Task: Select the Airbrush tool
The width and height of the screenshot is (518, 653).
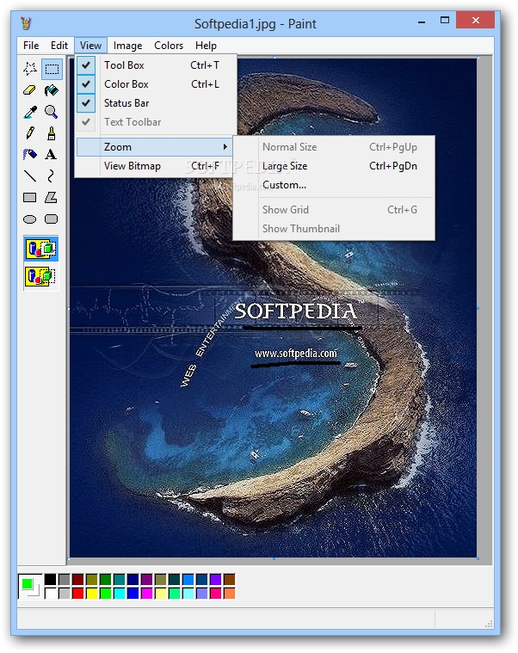Action: tap(30, 155)
